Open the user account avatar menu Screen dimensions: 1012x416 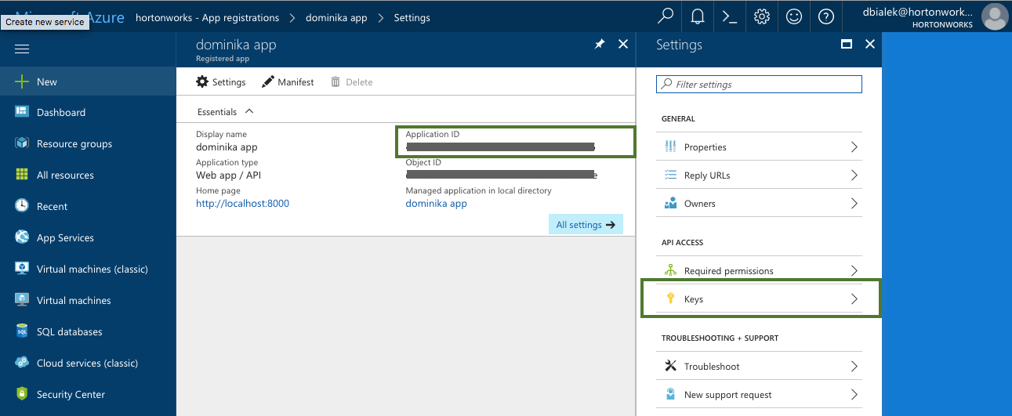click(995, 16)
